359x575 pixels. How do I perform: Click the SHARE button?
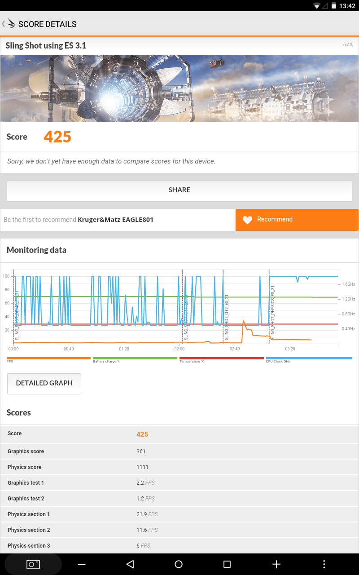pyautogui.click(x=179, y=190)
